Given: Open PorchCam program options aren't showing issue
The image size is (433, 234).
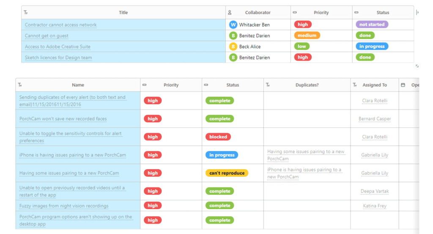Looking at the screenshot, I should (76, 220).
